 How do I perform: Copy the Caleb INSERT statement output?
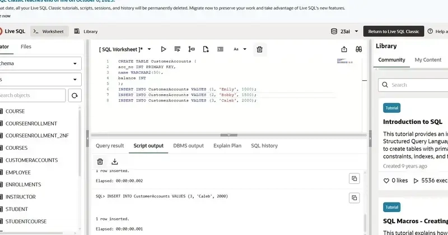tap(354, 198)
